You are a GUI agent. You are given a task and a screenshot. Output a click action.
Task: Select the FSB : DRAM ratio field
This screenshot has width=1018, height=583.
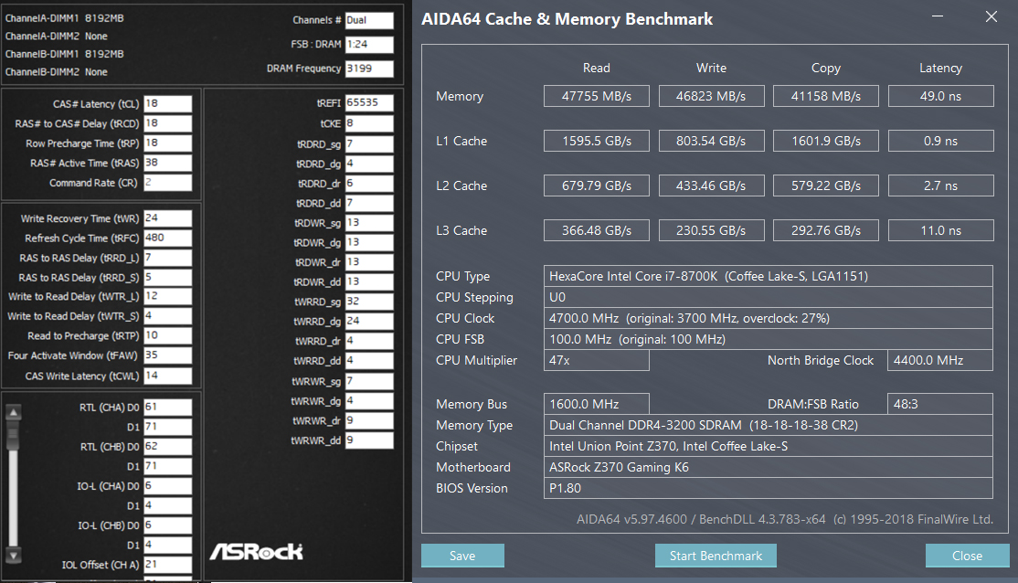pos(369,44)
